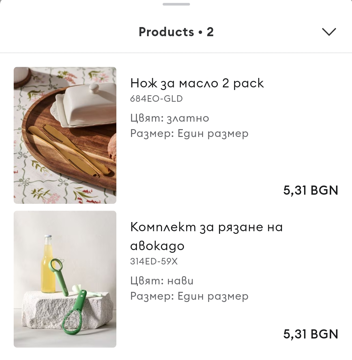352x360 pixels.
Task: Click the size line of the butter knife
Action: pos(189,133)
